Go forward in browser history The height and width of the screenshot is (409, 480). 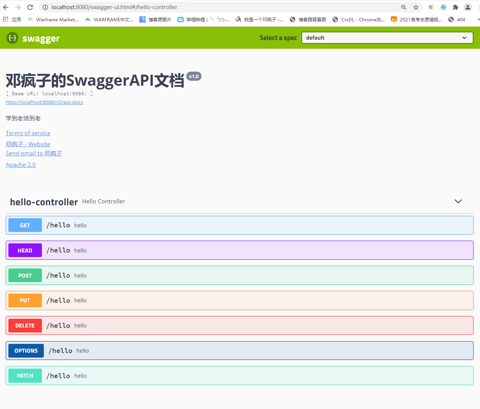click(x=18, y=7)
